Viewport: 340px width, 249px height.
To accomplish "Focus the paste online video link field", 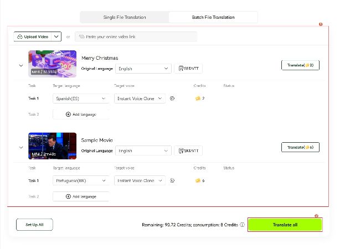I will [136, 37].
